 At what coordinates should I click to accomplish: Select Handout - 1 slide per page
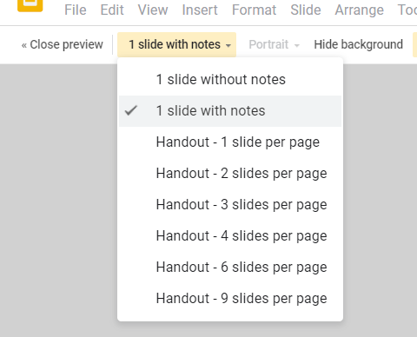tap(230, 142)
